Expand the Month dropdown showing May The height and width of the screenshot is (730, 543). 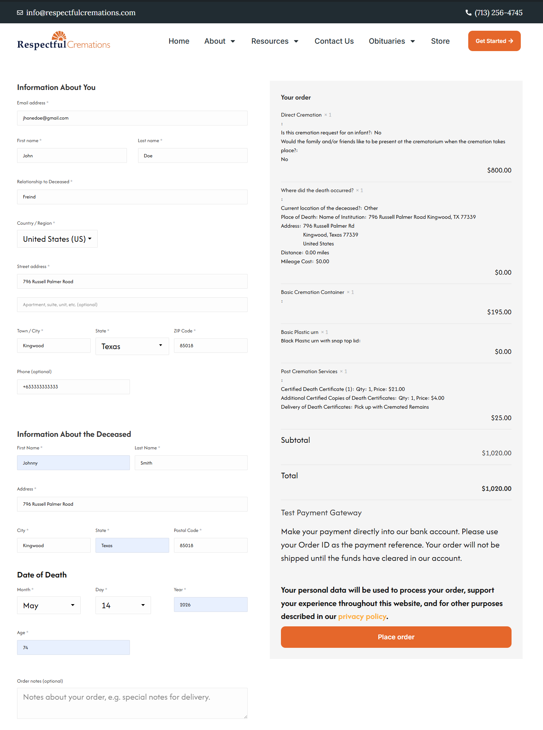point(49,605)
